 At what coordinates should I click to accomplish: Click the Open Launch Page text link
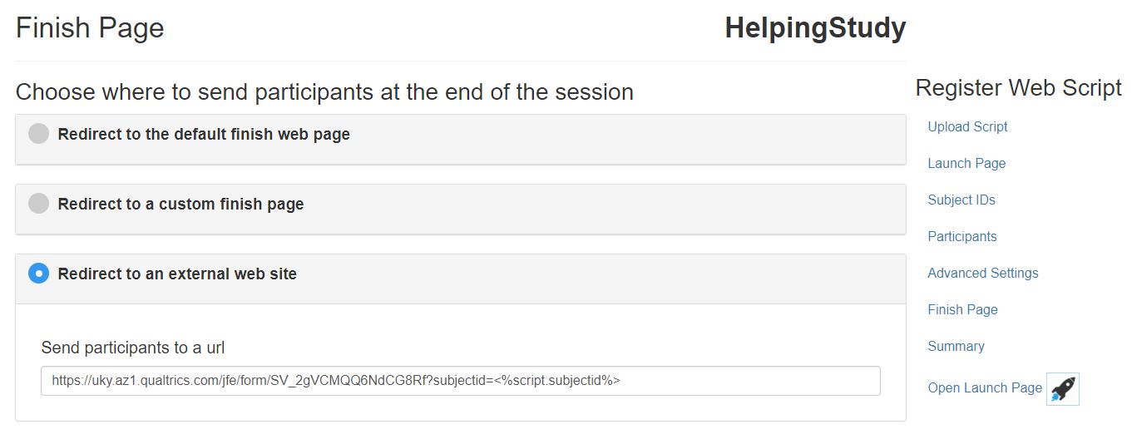(985, 387)
